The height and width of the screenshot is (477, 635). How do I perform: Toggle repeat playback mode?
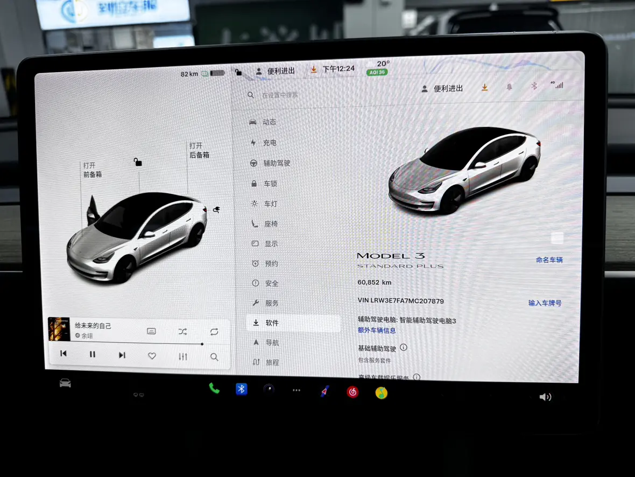tap(214, 332)
